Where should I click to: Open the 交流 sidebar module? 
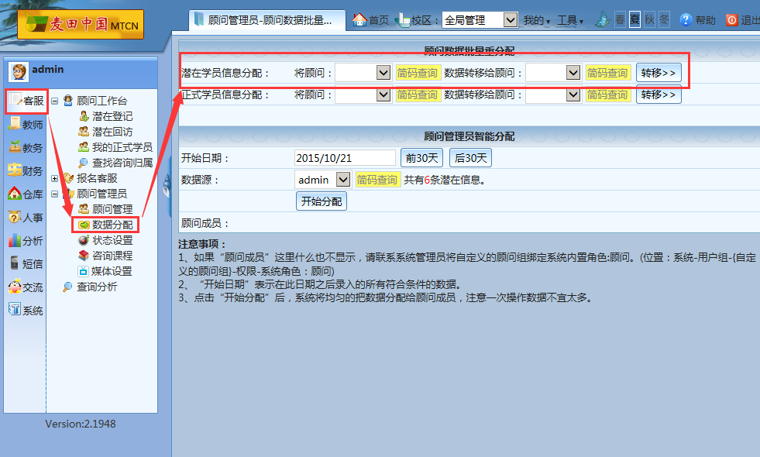point(26,287)
